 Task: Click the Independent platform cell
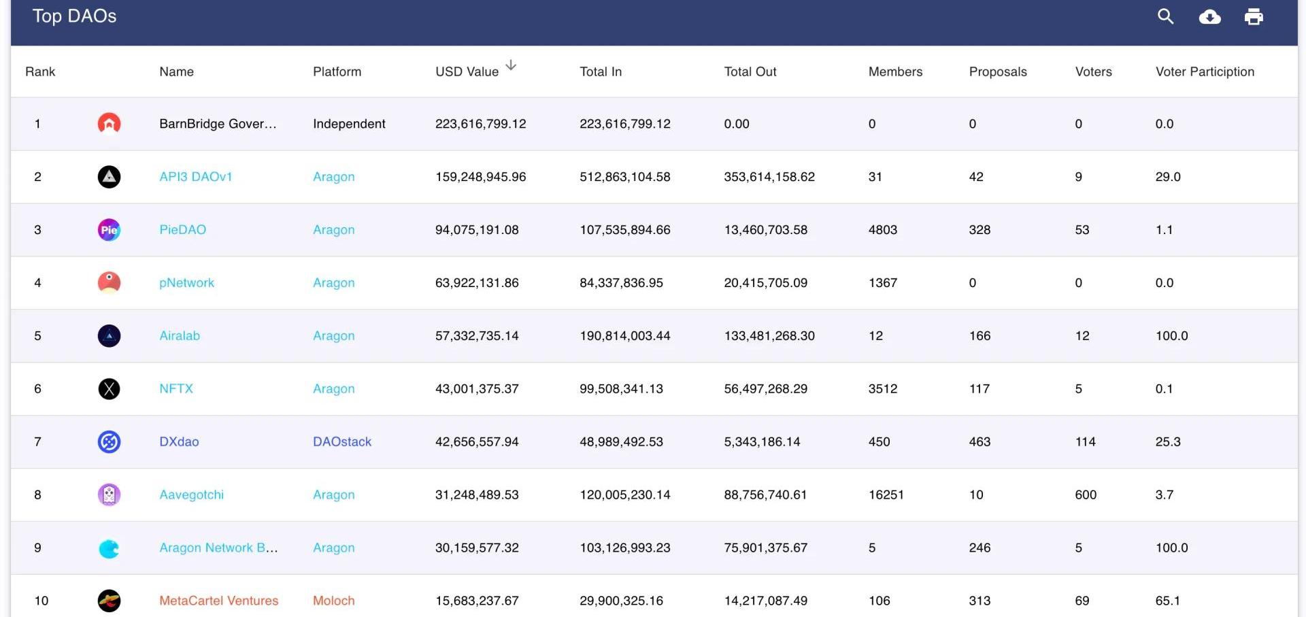pos(349,124)
